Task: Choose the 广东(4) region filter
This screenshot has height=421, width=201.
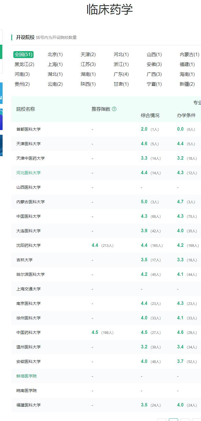Action: point(121,74)
